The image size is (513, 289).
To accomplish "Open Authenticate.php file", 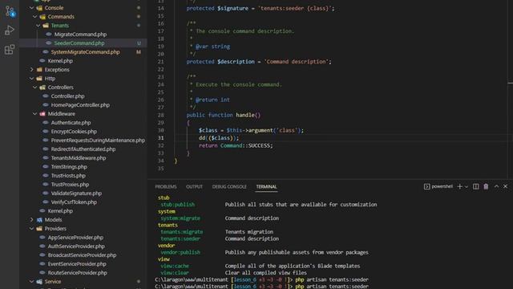I will coord(71,123).
